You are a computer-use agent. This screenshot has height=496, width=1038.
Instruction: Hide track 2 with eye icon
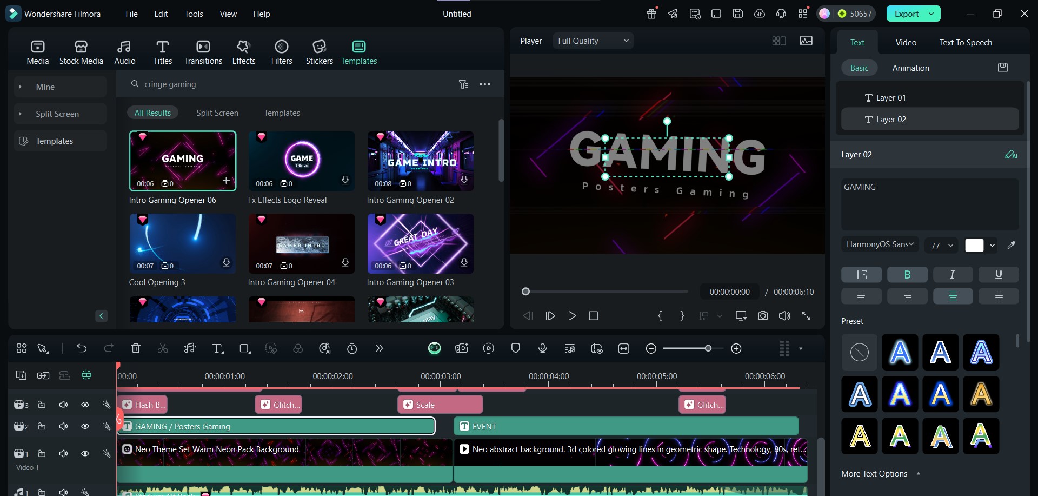[x=85, y=426]
